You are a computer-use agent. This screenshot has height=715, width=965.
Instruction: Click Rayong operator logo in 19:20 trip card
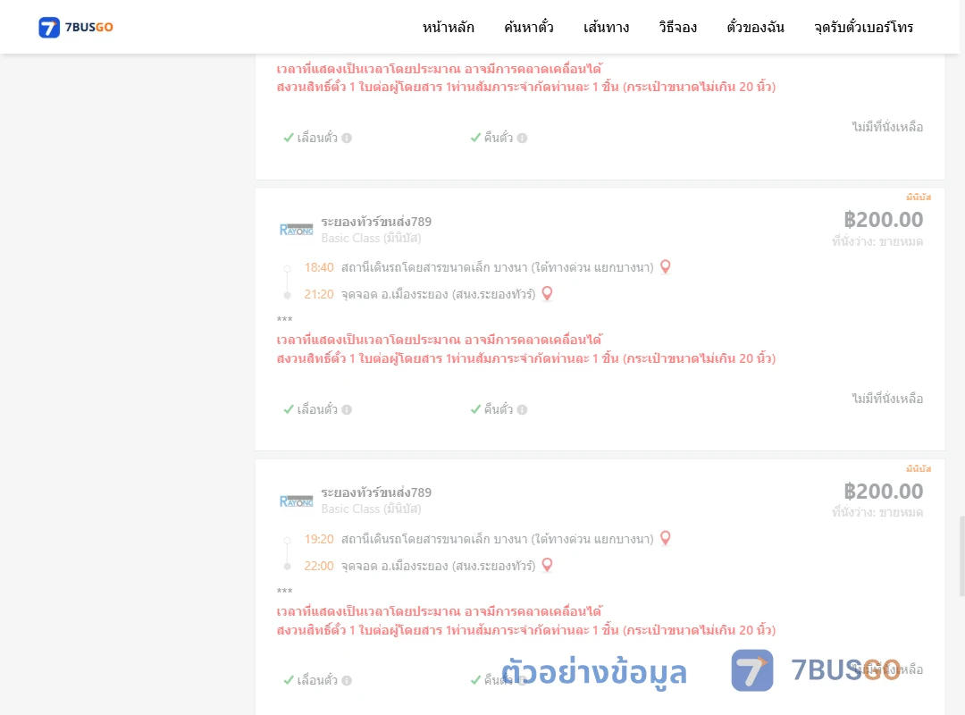(x=296, y=500)
